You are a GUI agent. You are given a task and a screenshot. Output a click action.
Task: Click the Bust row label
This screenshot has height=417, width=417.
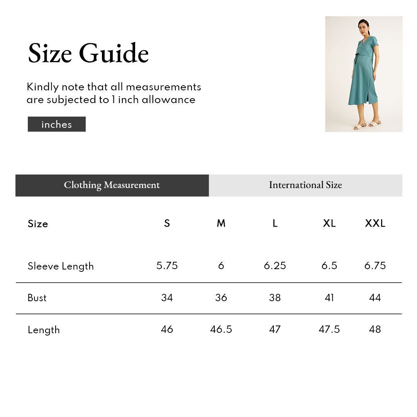click(37, 298)
